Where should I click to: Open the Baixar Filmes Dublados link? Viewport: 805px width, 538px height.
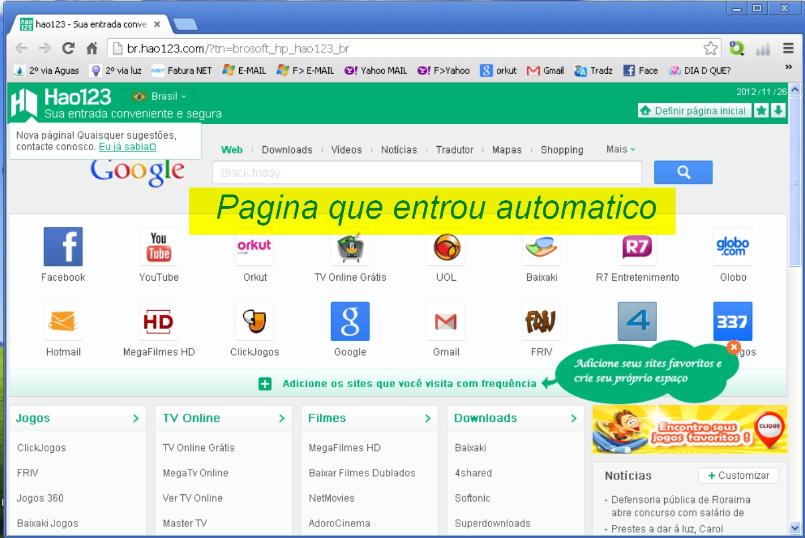click(x=362, y=473)
